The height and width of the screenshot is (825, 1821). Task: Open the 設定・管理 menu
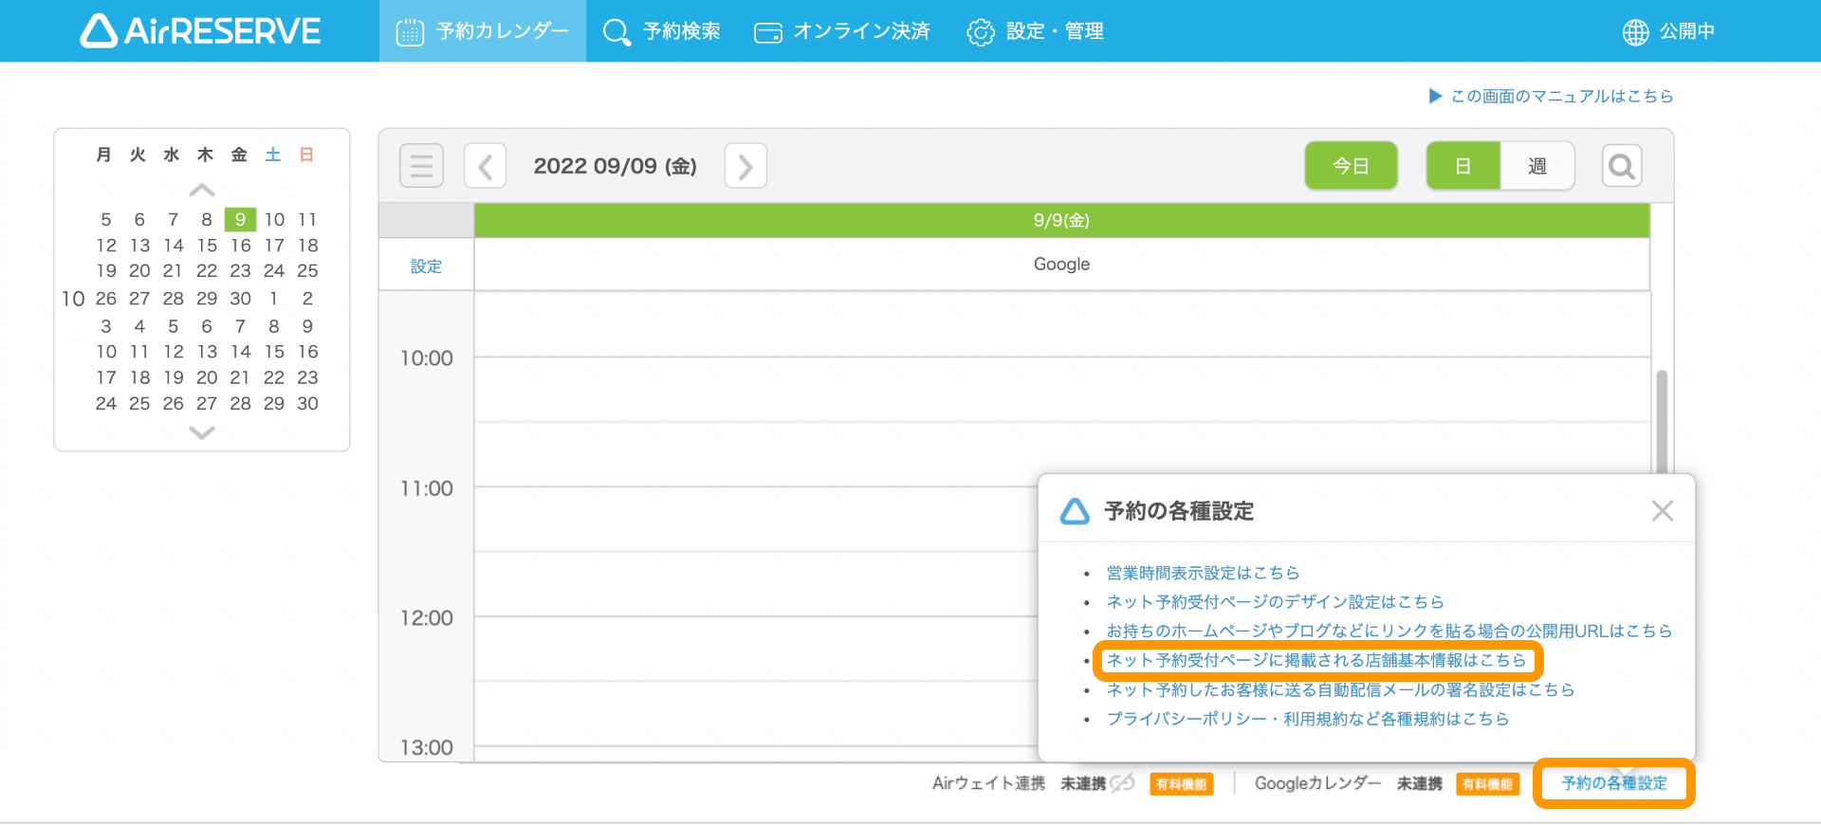pyautogui.click(x=1035, y=31)
